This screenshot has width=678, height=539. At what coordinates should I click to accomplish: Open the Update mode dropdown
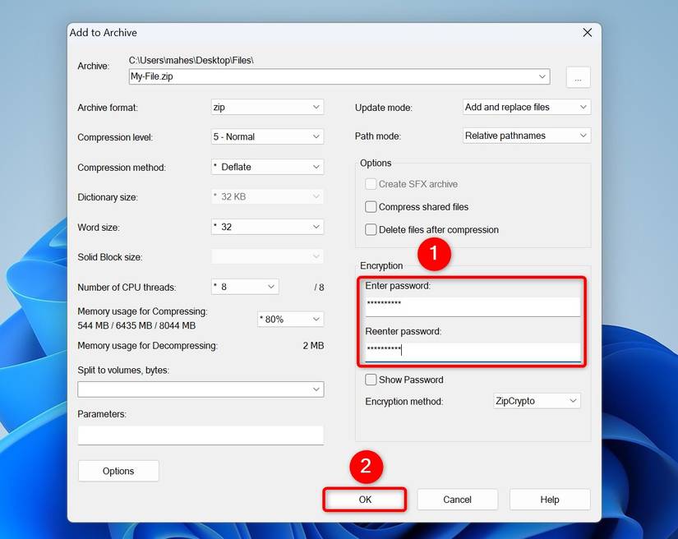(x=527, y=107)
